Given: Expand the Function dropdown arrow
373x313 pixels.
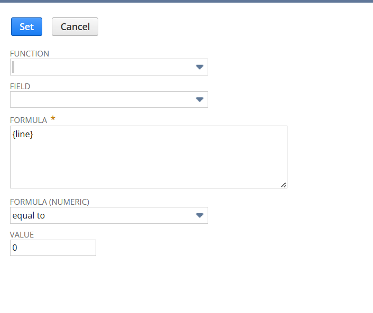Looking at the screenshot, I should [199, 67].
